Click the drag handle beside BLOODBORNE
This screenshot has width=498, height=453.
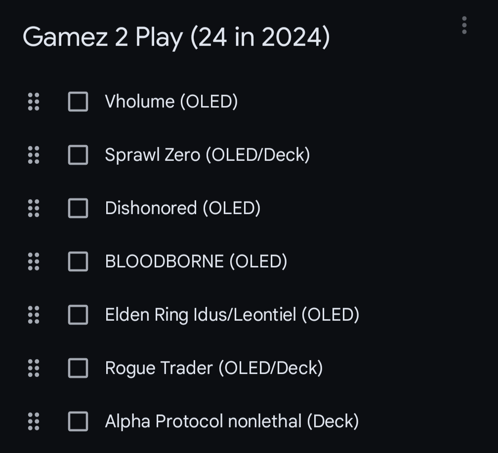tap(33, 261)
